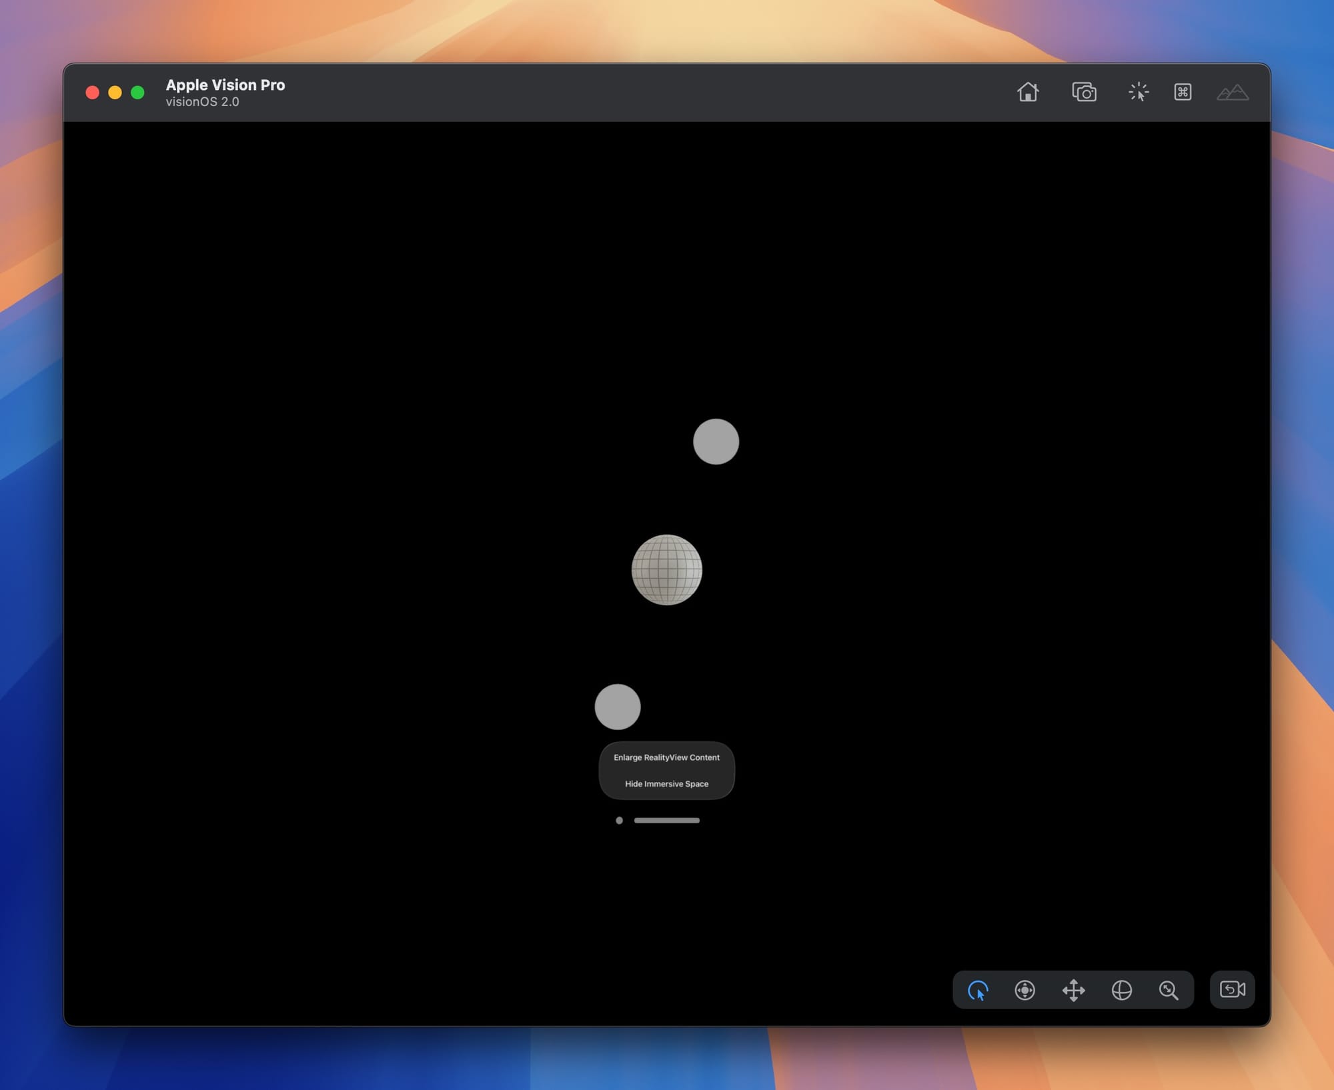Click Hide Immersive Space button
The height and width of the screenshot is (1090, 1334).
coord(666,784)
